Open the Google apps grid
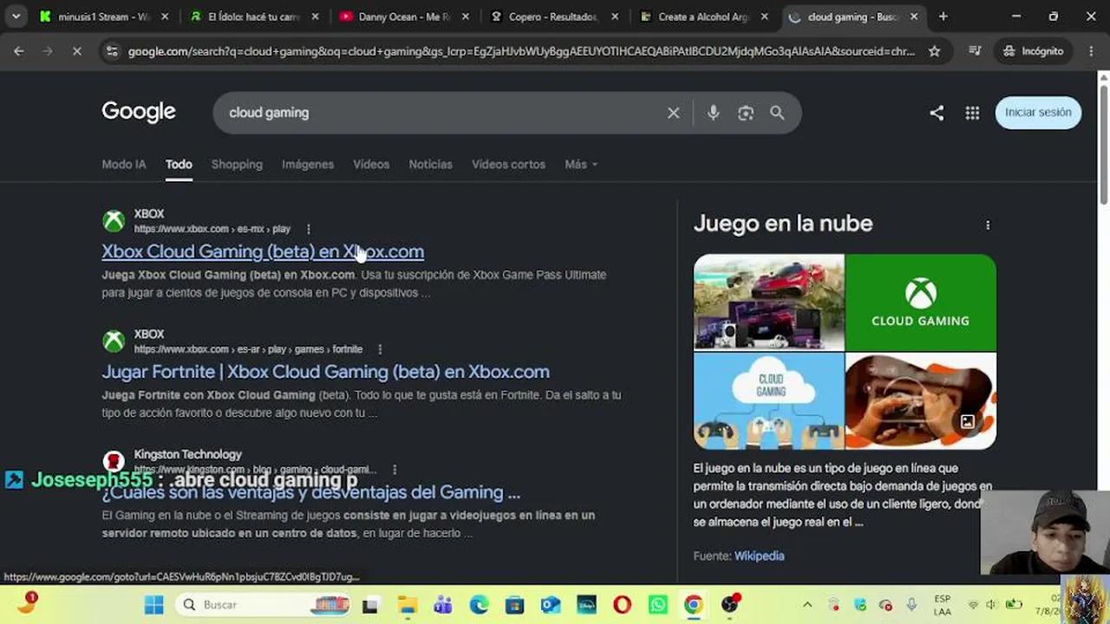 (972, 113)
